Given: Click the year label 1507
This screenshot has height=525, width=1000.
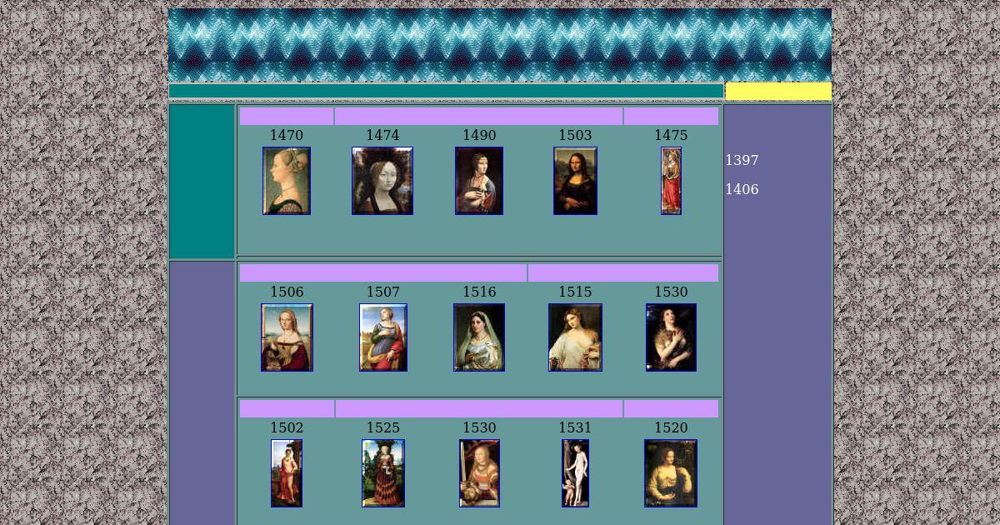Looking at the screenshot, I should tap(383, 292).
